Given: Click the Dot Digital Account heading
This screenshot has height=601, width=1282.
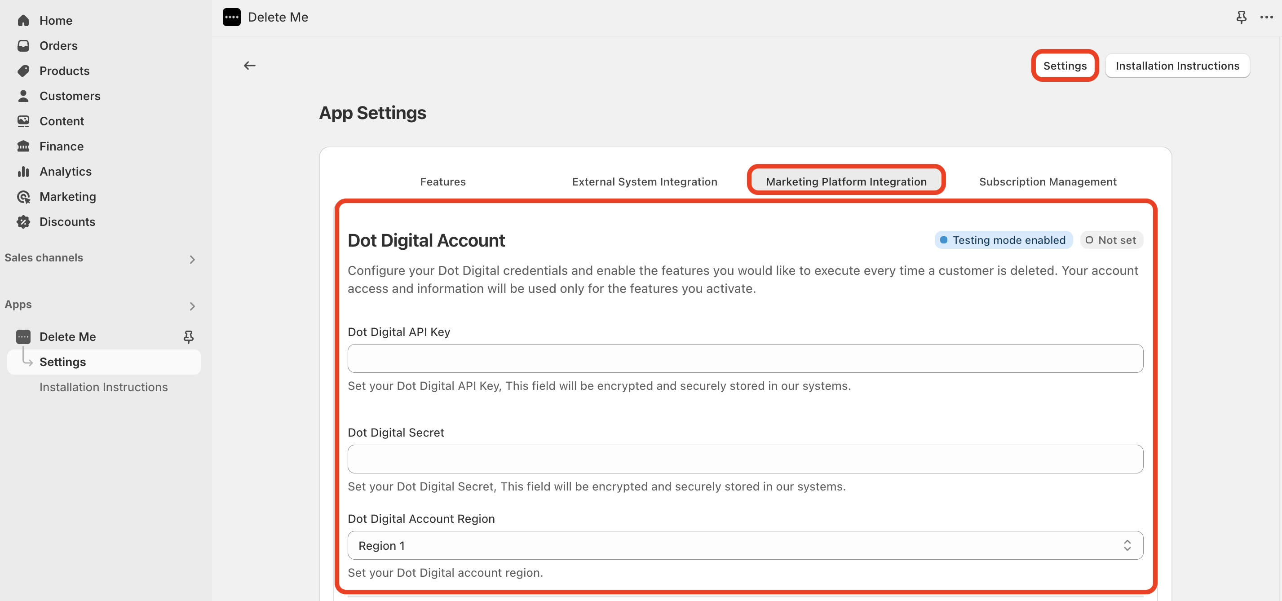Looking at the screenshot, I should pos(426,240).
